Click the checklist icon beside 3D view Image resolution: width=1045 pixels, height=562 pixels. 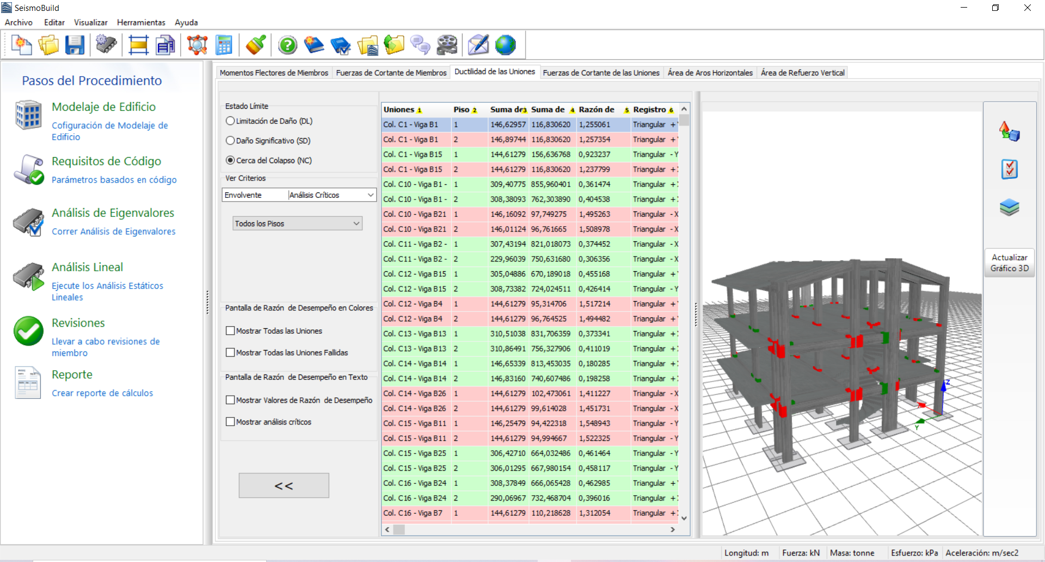point(1009,169)
